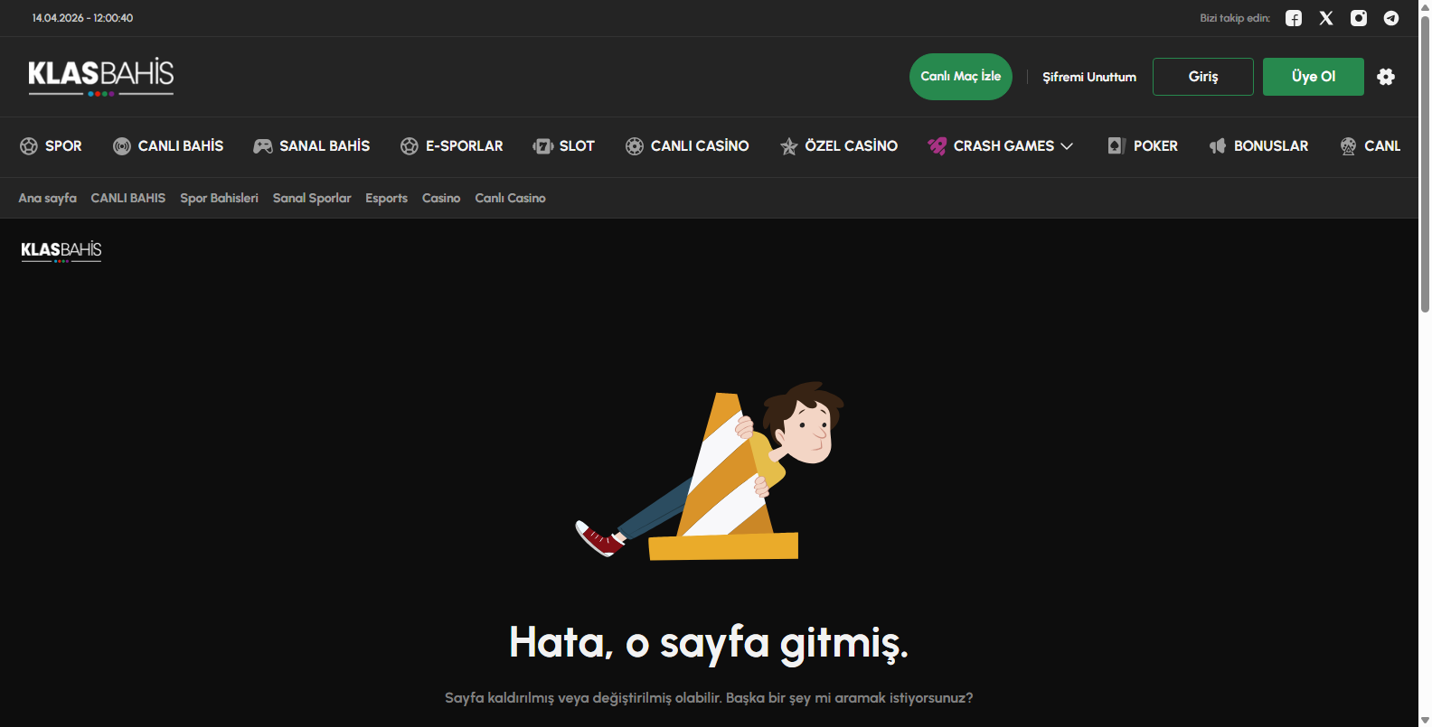Image resolution: width=1432 pixels, height=727 pixels.
Task: Open settings via gear icon
Action: 1386,77
